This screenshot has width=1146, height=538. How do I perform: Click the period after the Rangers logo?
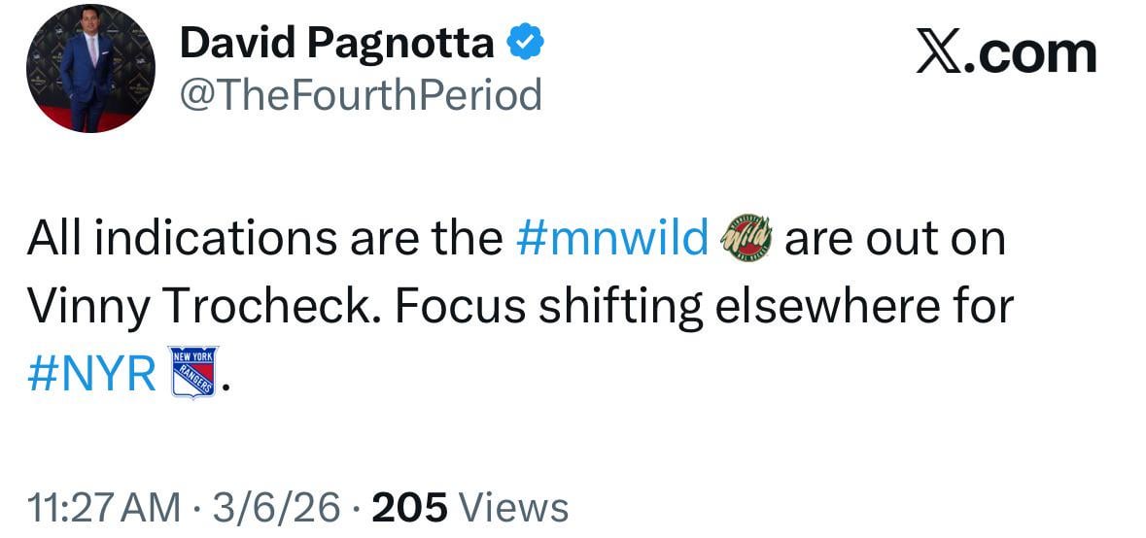[x=226, y=385]
